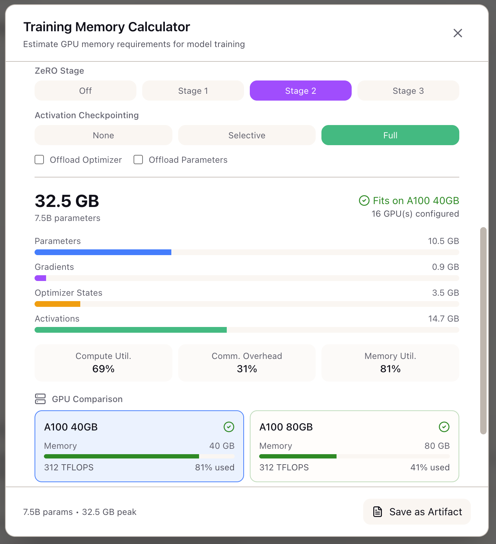Screen dimensions: 496x544
Task: Switch ZeRO Stage to Stage 3
Action: click(408, 91)
